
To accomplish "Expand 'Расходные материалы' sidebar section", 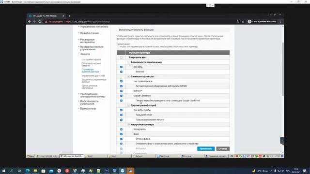I will click(x=87, y=41).
